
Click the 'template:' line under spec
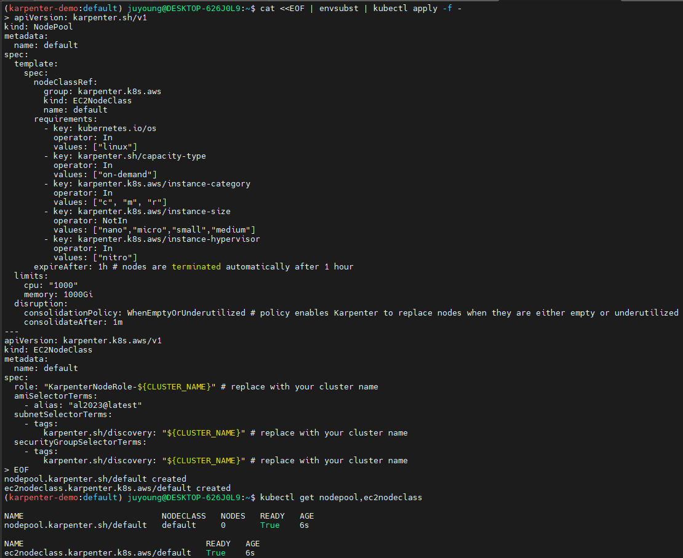tap(36, 63)
